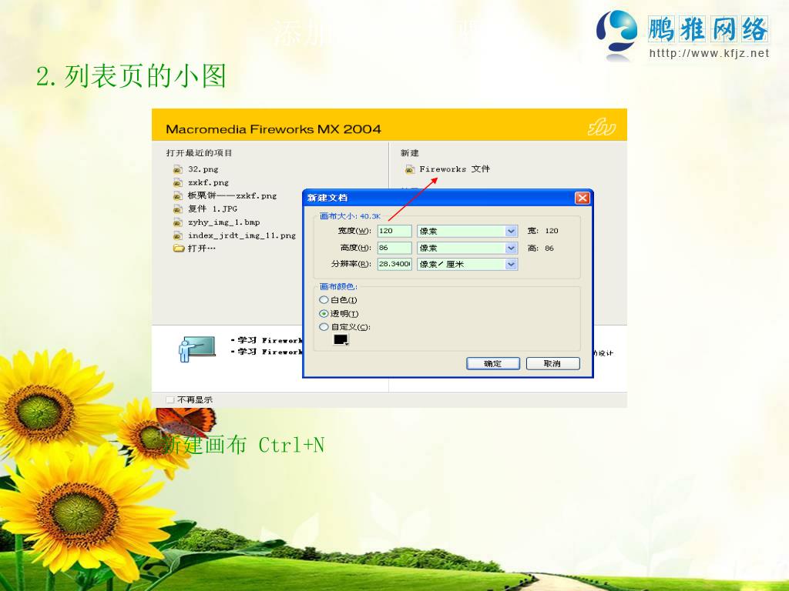
Task: Enable the 不再显示 checkbox
Action: pyautogui.click(x=170, y=399)
